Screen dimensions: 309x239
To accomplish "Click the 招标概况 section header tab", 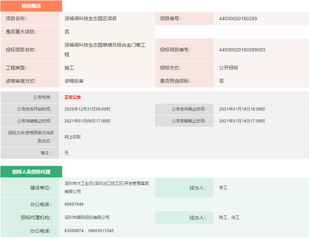I will click(x=31, y=6).
